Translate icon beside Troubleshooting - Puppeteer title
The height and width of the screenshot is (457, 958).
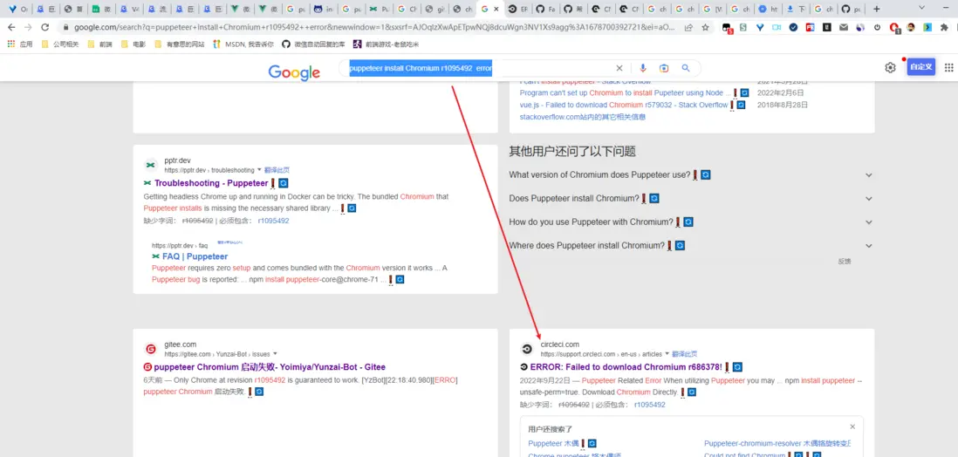point(284,183)
